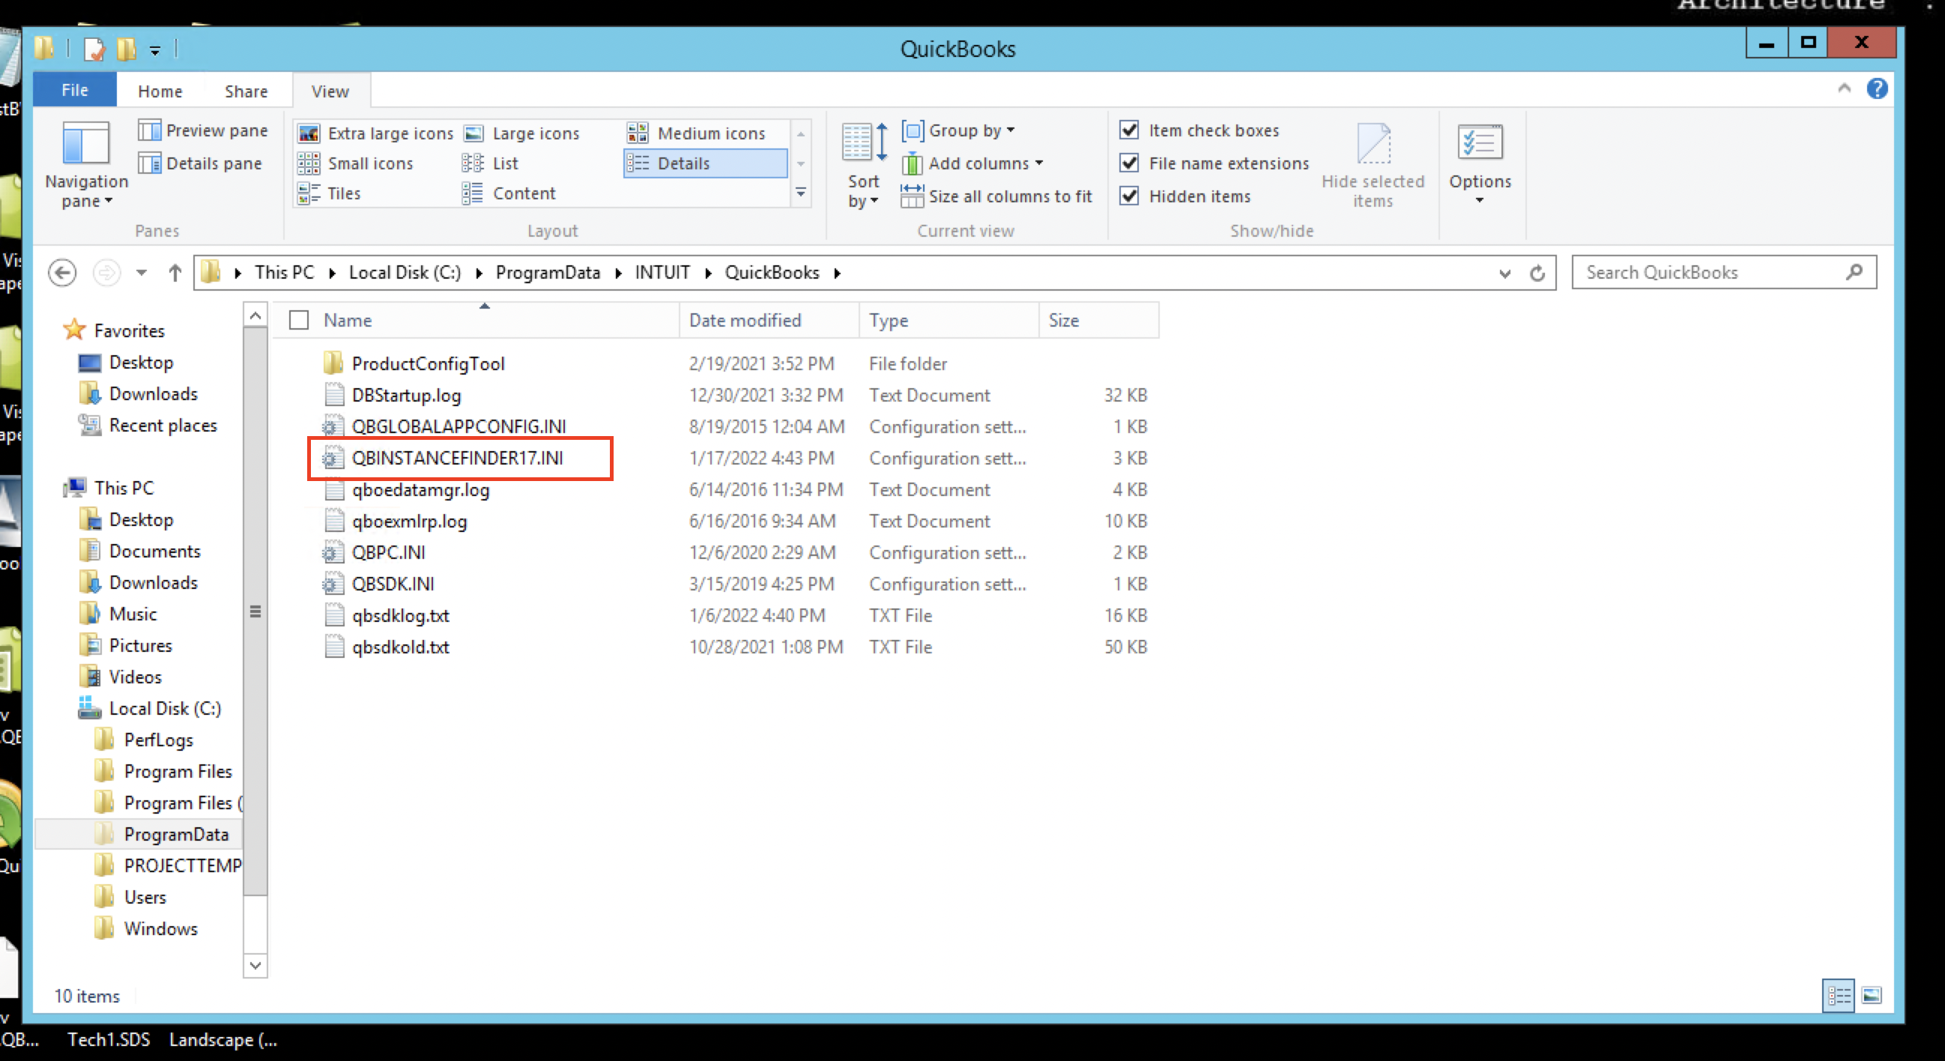Click the search magnifier icon

click(x=1854, y=272)
